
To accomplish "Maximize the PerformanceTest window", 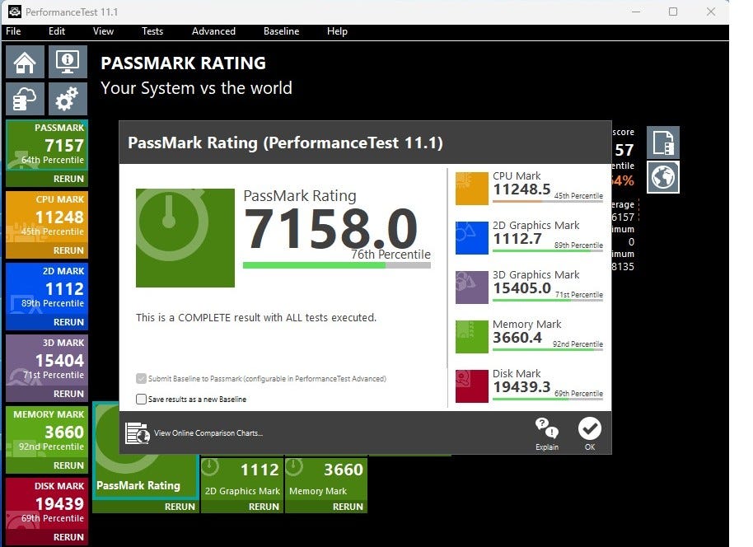I will [673, 12].
